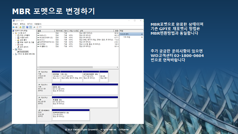The width and height of the screenshot is (238, 134).
Task: Open the File (파일) menu
Action: pyautogui.click(x=15, y=24)
